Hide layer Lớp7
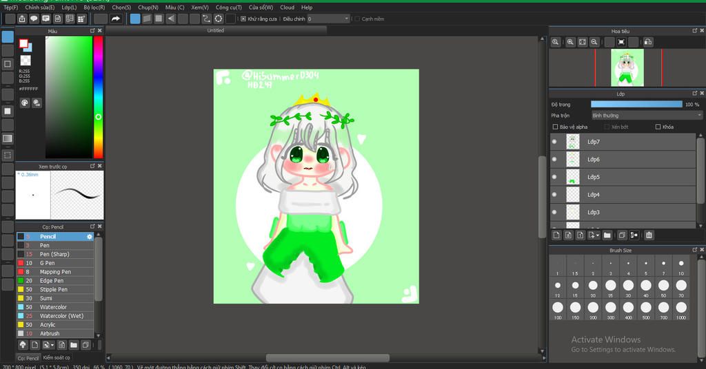The height and width of the screenshot is (369, 706). coord(554,142)
